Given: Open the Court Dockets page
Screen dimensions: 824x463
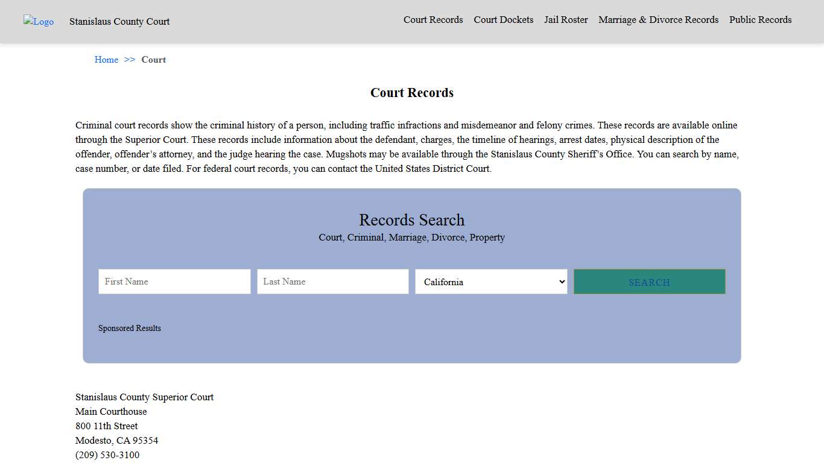Looking at the screenshot, I should point(503,20).
